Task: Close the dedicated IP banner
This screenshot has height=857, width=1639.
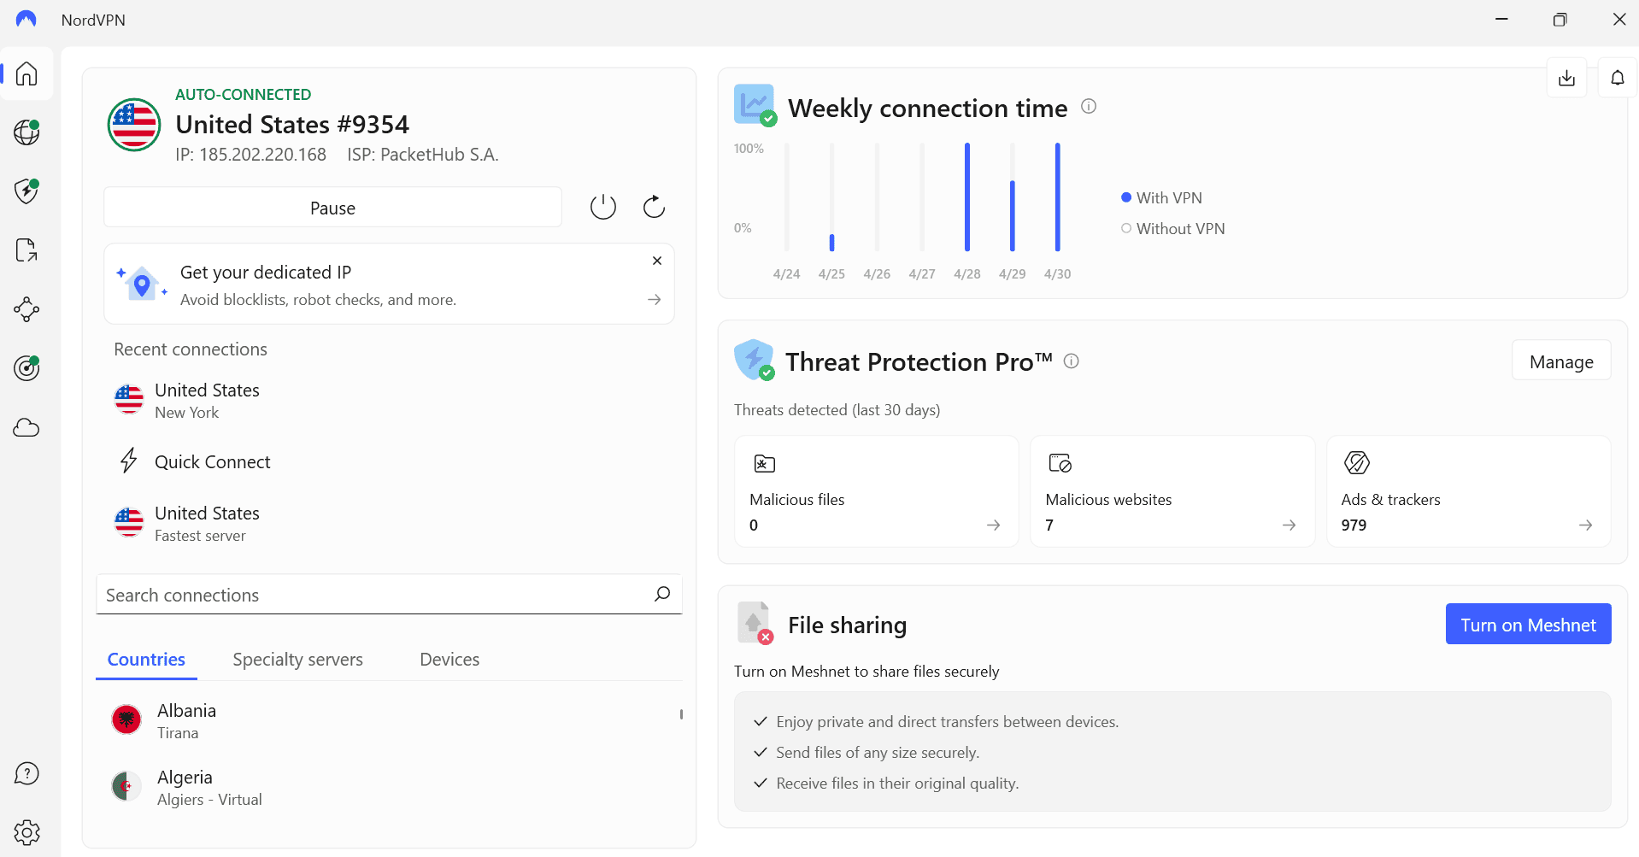Action: [x=657, y=261]
